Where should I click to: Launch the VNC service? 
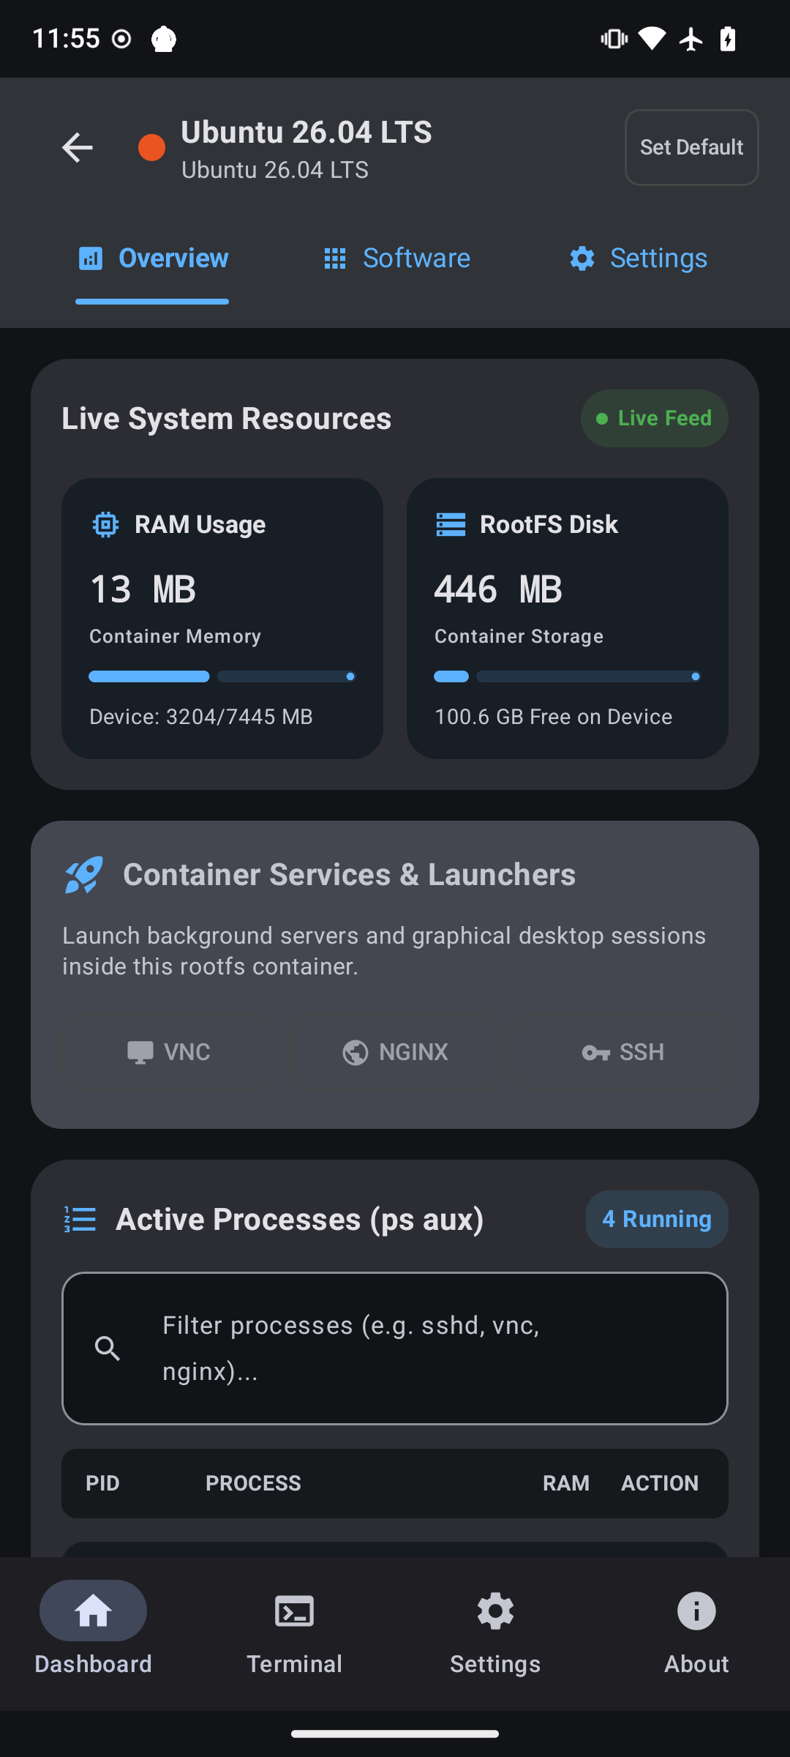168,1052
